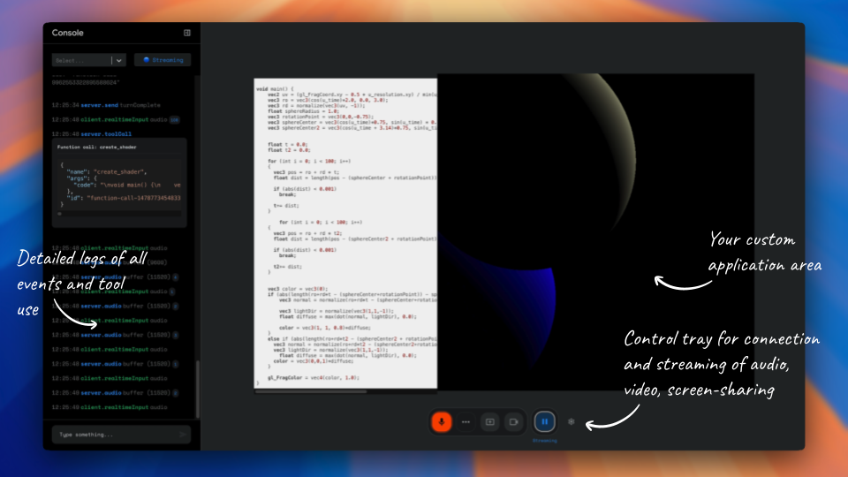Turn on the webcam video button
Image resolution: width=848 pixels, height=477 pixels.
point(513,422)
